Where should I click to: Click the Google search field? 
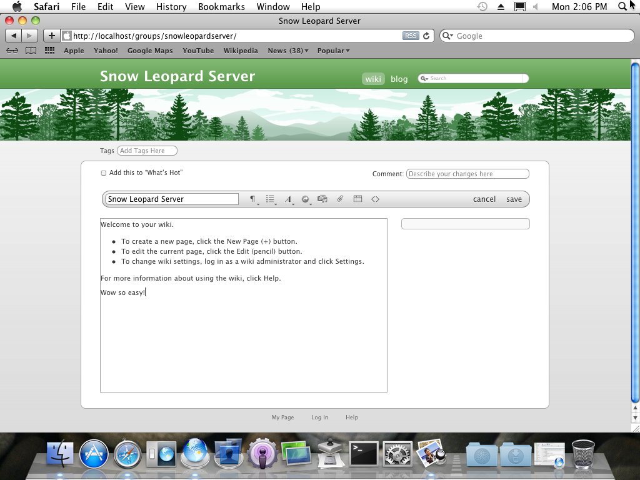pos(537,36)
